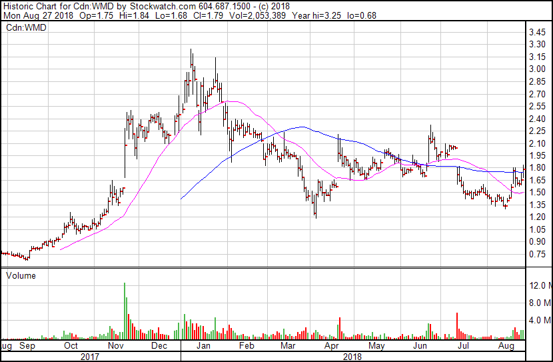553x362 pixels.
Task: Click the 'Nov' month label
Action: click(x=116, y=346)
